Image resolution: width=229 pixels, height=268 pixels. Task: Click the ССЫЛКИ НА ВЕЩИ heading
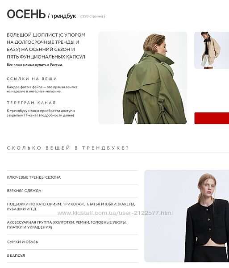pos(32,79)
